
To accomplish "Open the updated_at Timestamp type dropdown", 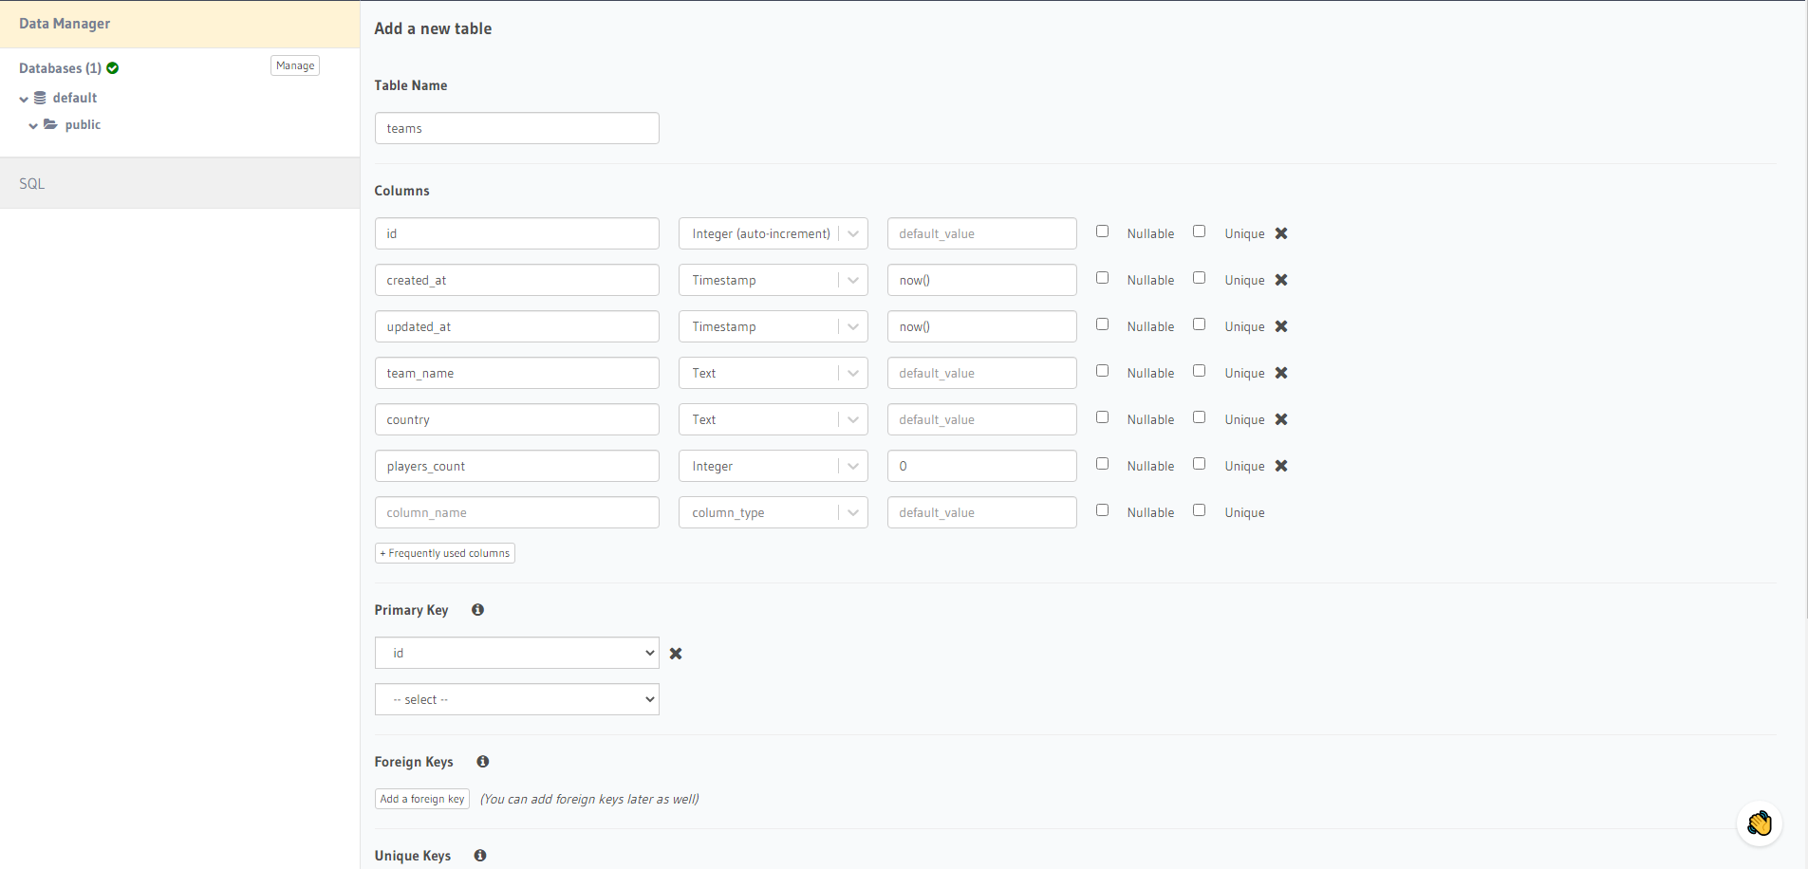I will coord(774,326).
